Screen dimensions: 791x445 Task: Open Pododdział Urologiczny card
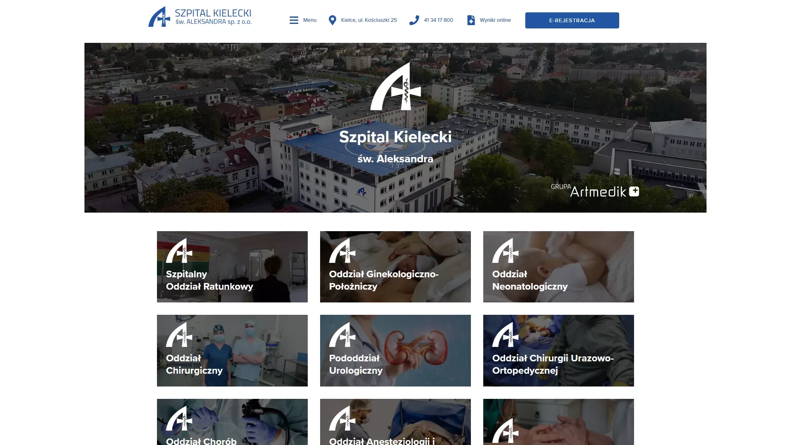coord(395,351)
